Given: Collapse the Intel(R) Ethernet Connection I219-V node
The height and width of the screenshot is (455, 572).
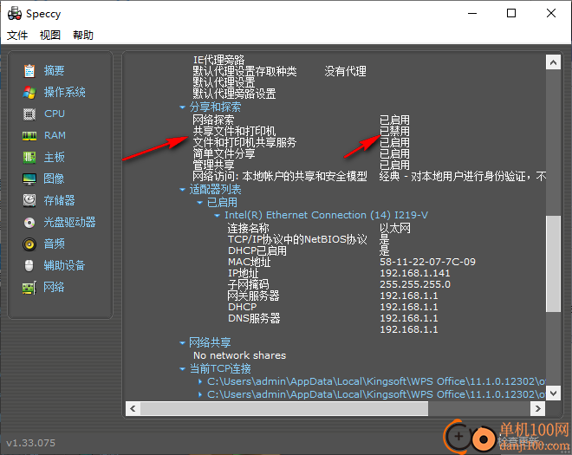Looking at the screenshot, I should tap(217, 216).
